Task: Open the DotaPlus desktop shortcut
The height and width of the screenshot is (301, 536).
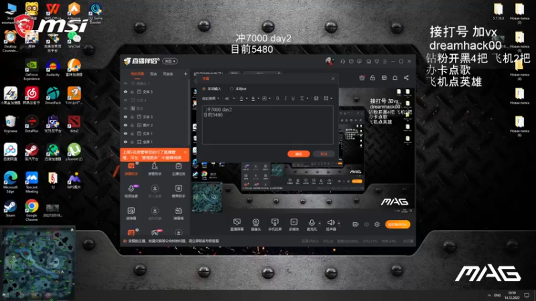Action: (x=31, y=124)
